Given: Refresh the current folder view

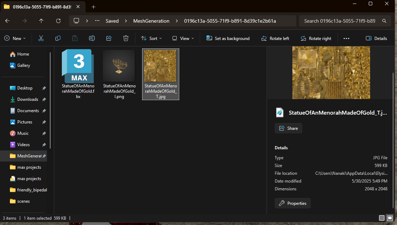Looking at the screenshot, I should tap(58, 21).
